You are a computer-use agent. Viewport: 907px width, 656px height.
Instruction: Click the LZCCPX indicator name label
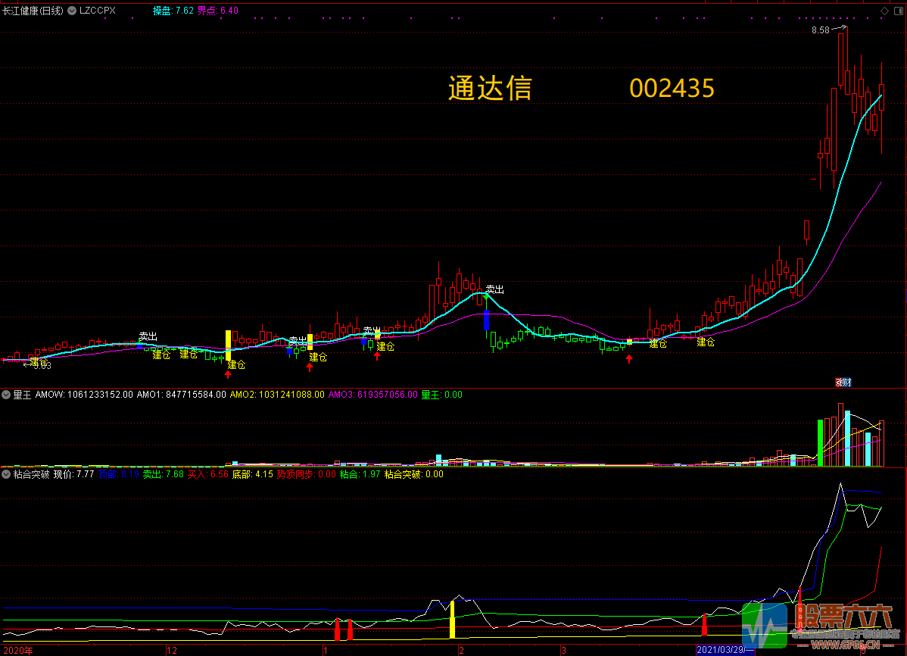click(98, 11)
